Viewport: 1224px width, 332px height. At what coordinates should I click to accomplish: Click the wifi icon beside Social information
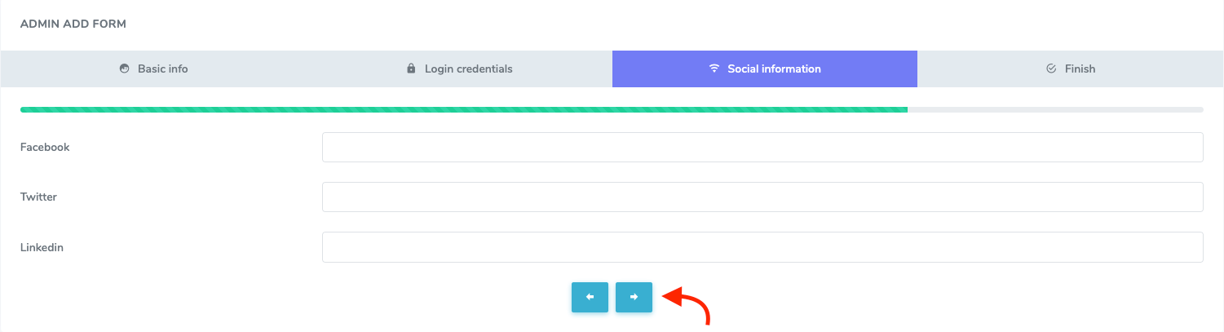pos(714,69)
